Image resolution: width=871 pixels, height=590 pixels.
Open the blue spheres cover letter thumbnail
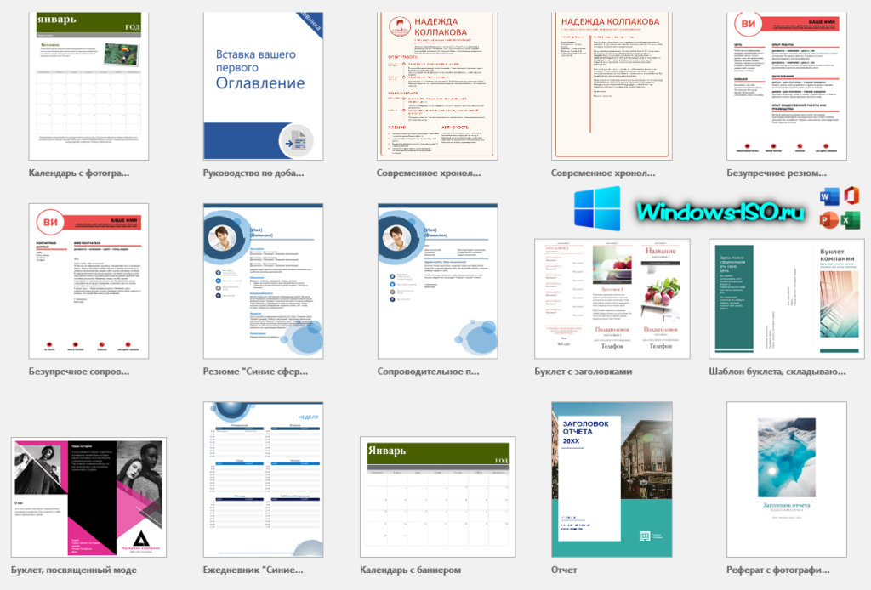pyautogui.click(x=438, y=281)
